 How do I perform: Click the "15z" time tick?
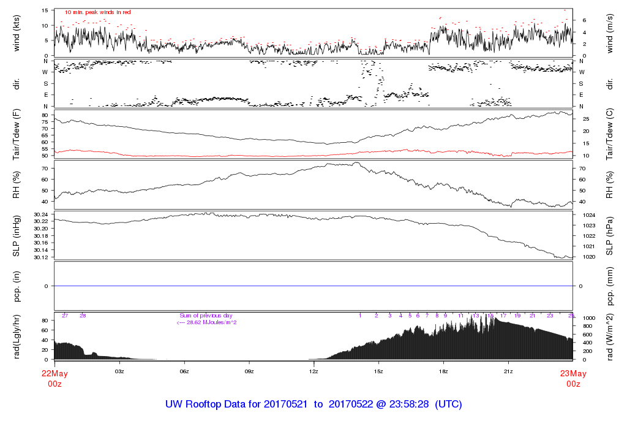click(378, 371)
